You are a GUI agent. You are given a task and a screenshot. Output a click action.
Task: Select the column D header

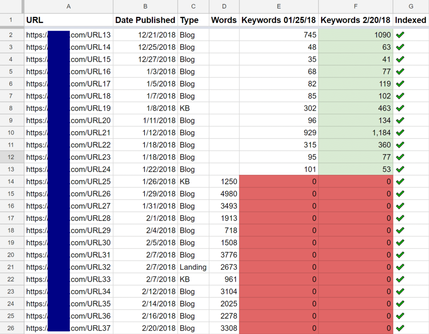(x=224, y=6)
